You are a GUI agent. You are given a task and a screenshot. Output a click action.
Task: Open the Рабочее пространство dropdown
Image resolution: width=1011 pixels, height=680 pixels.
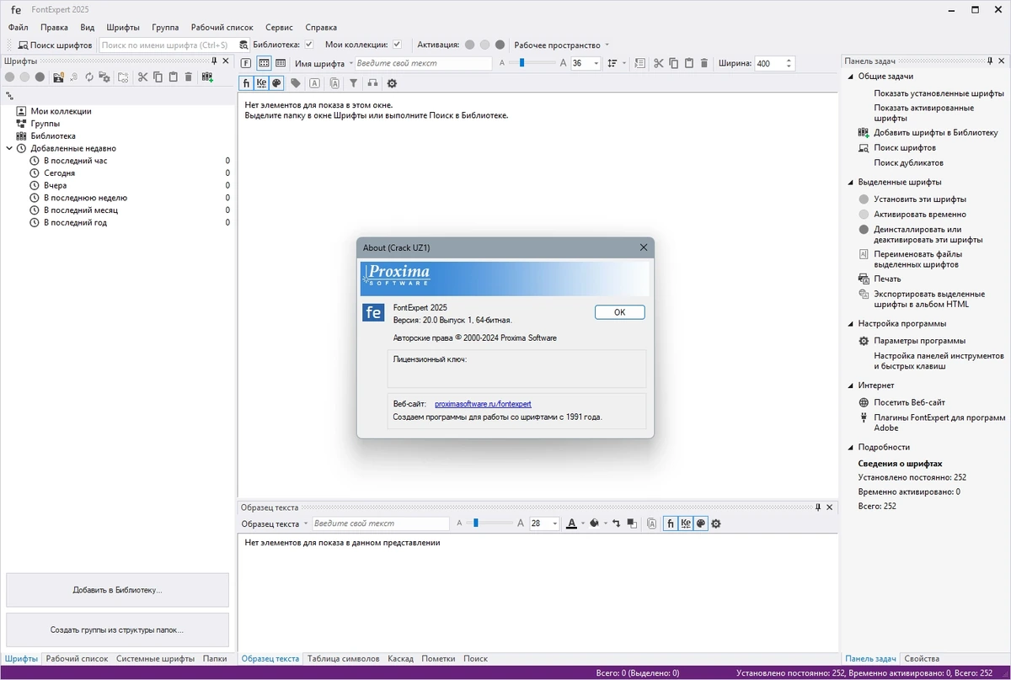(x=561, y=45)
